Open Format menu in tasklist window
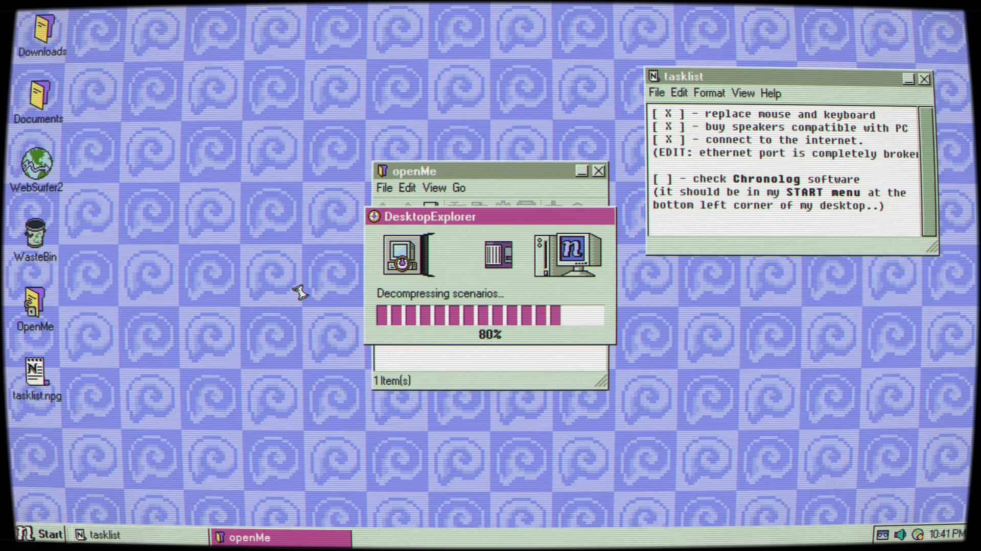The height and width of the screenshot is (551, 981). [709, 93]
